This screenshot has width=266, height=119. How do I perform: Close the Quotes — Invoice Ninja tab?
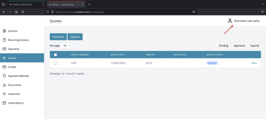[x=82, y=4]
